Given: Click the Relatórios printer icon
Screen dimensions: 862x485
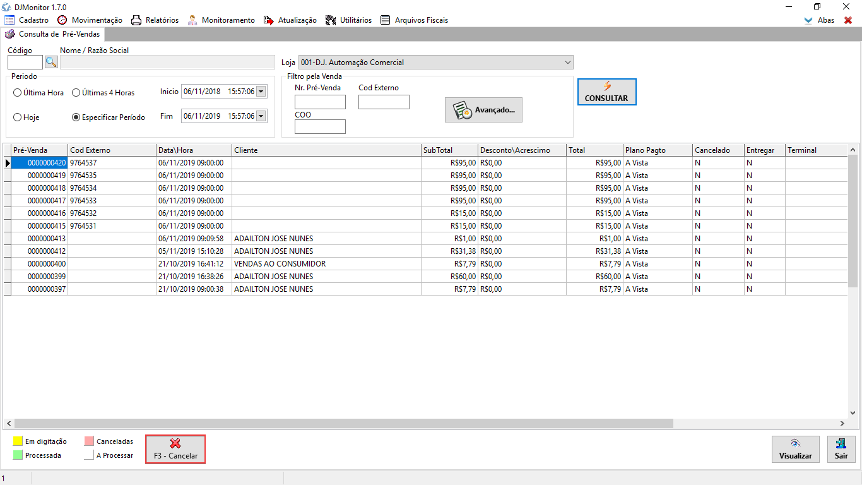Looking at the screenshot, I should (136, 20).
